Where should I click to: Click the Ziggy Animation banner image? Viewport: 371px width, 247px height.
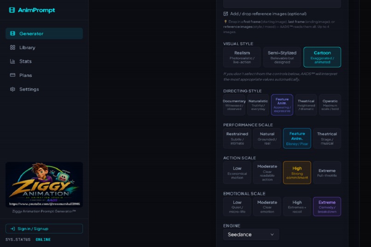click(44, 184)
